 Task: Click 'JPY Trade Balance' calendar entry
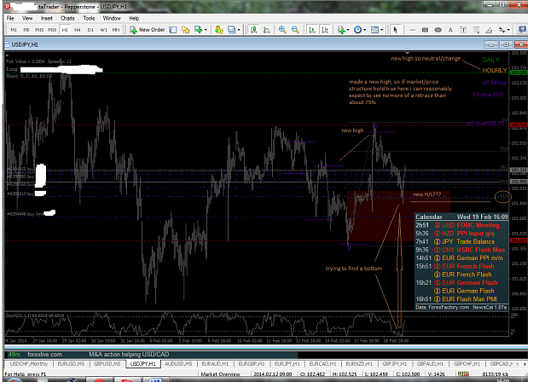point(461,241)
